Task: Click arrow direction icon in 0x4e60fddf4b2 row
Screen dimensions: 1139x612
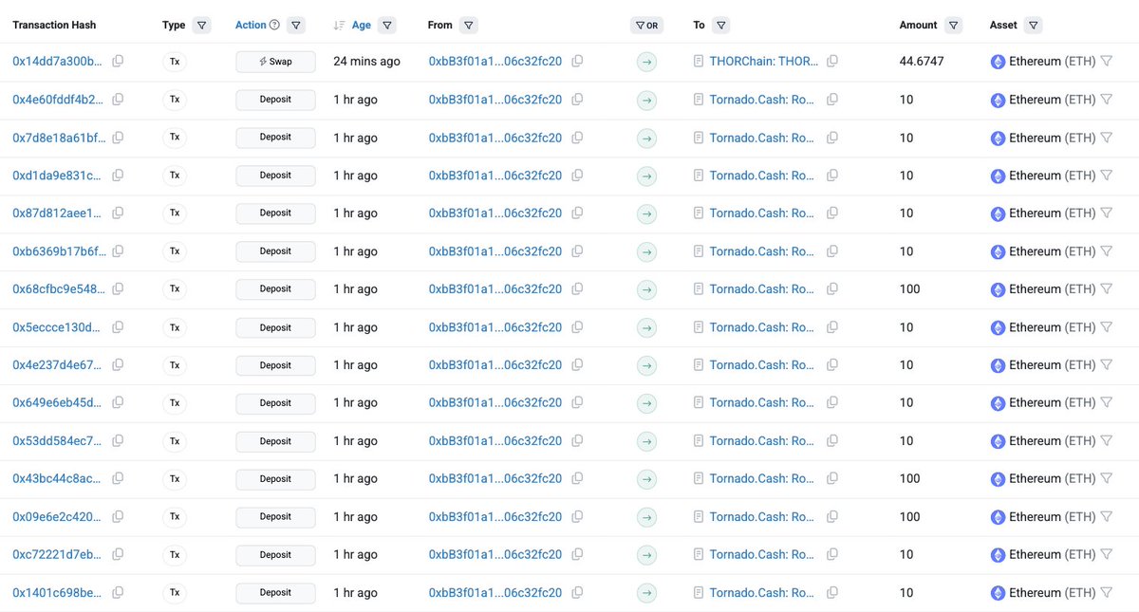Action: [x=646, y=100]
